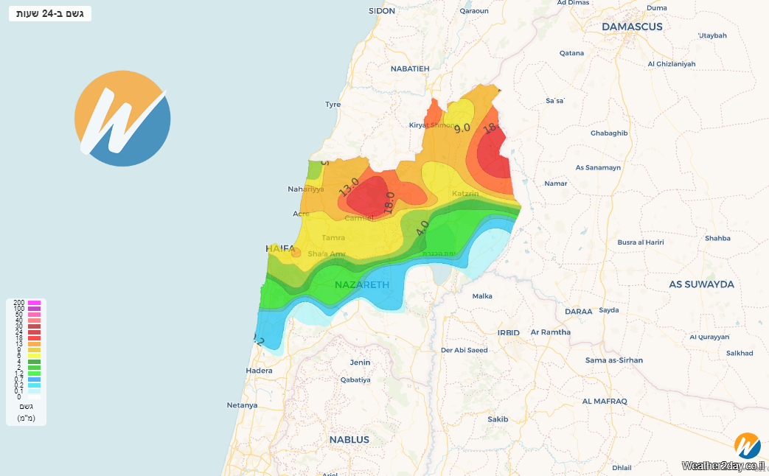Select the 4 mm dark green legend swatch
Image resolution: width=769 pixels, height=476 pixels.
[34, 362]
